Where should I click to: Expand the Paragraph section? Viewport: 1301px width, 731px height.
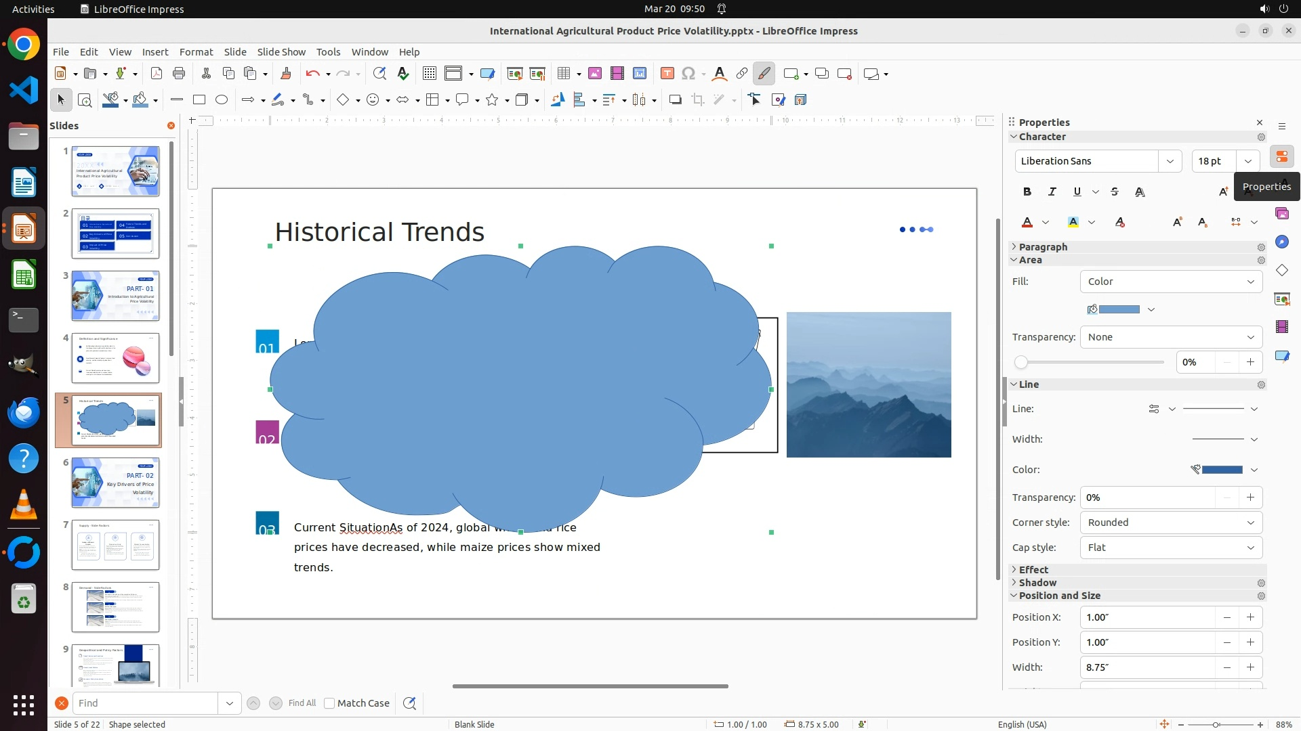click(x=1043, y=247)
